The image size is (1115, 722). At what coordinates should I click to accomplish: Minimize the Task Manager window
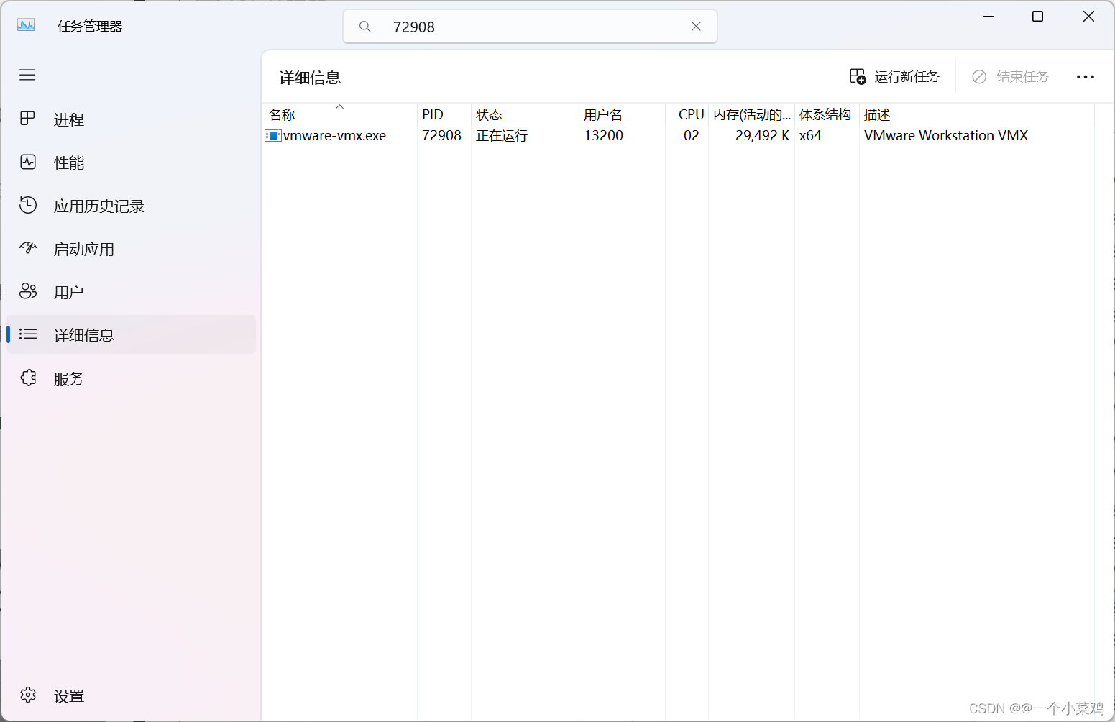tap(988, 17)
